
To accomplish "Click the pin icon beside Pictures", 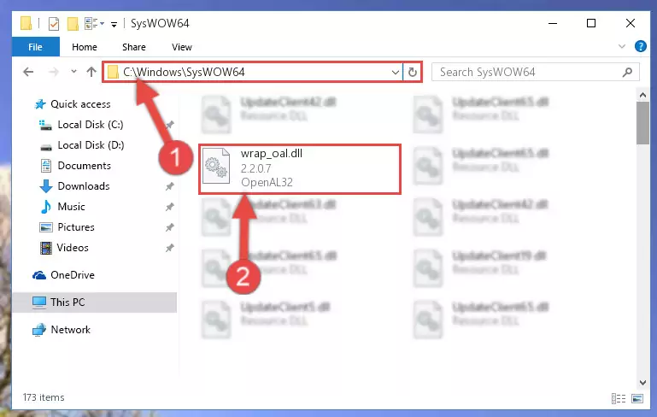I will click(170, 227).
